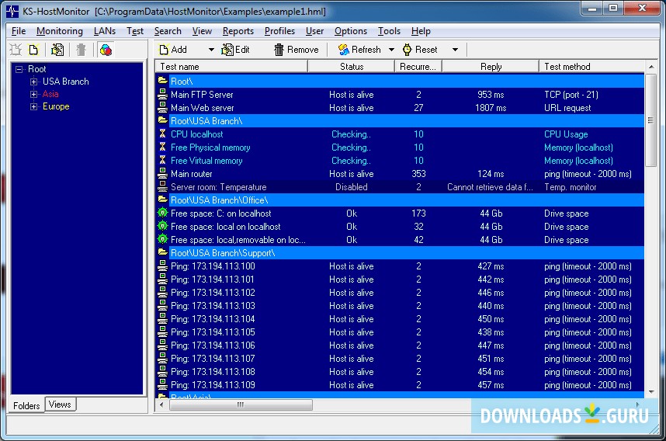Image resolution: width=666 pixels, height=441 pixels.
Task: Switch to the Views tab
Action: click(60, 404)
